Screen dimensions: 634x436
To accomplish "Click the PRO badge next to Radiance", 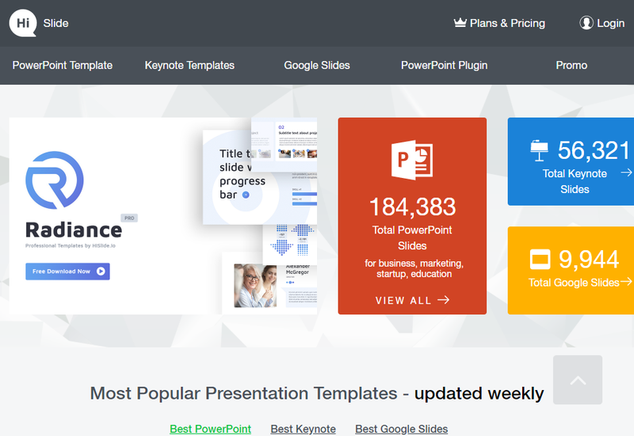I will [129, 218].
